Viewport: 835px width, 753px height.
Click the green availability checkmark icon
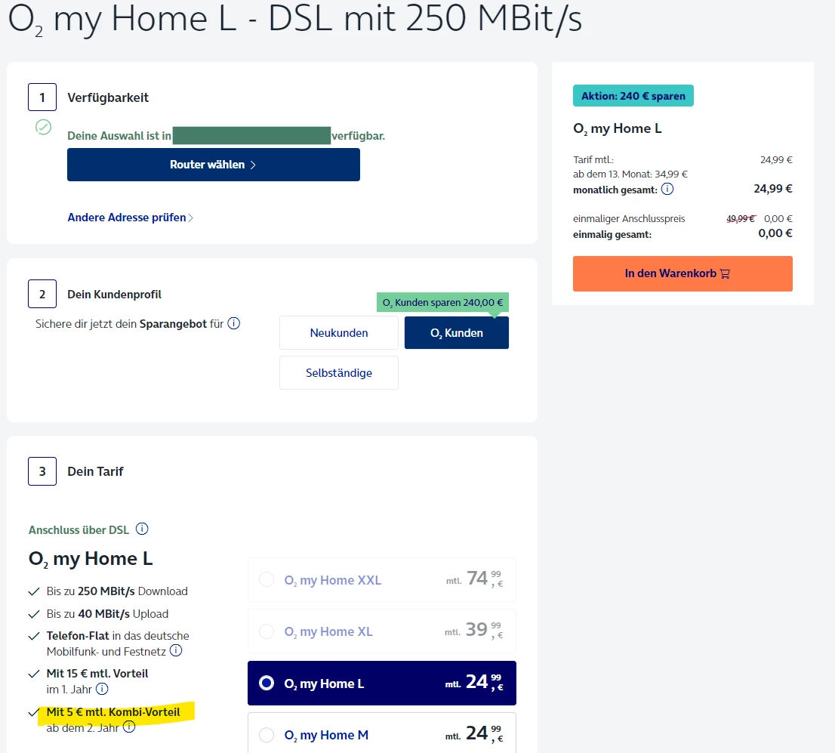(x=43, y=127)
